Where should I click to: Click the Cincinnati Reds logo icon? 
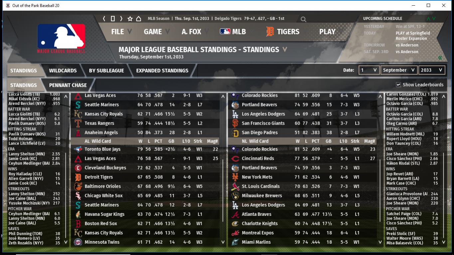click(x=235, y=159)
